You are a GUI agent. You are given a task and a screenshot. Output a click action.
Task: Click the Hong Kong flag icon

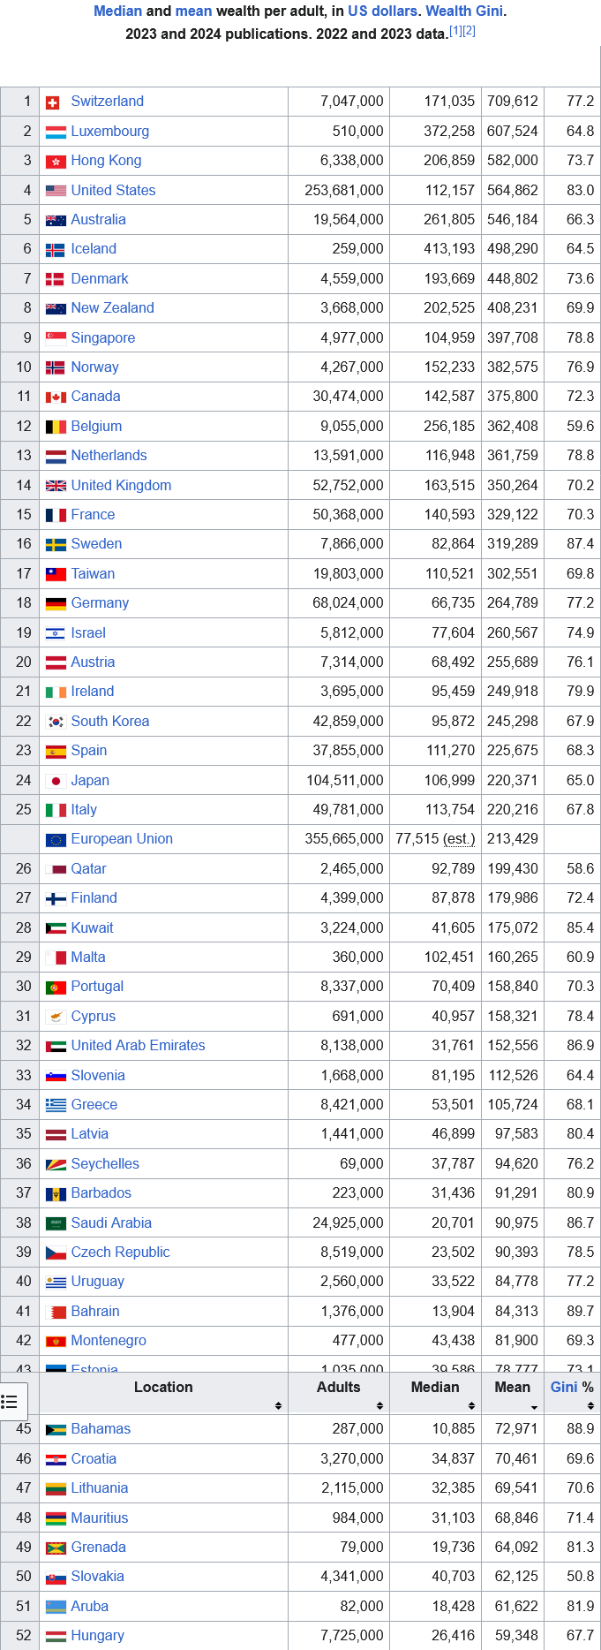pos(56,162)
